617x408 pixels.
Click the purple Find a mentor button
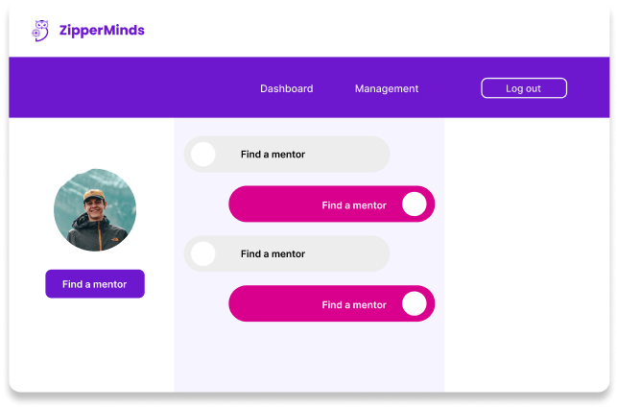95,284
